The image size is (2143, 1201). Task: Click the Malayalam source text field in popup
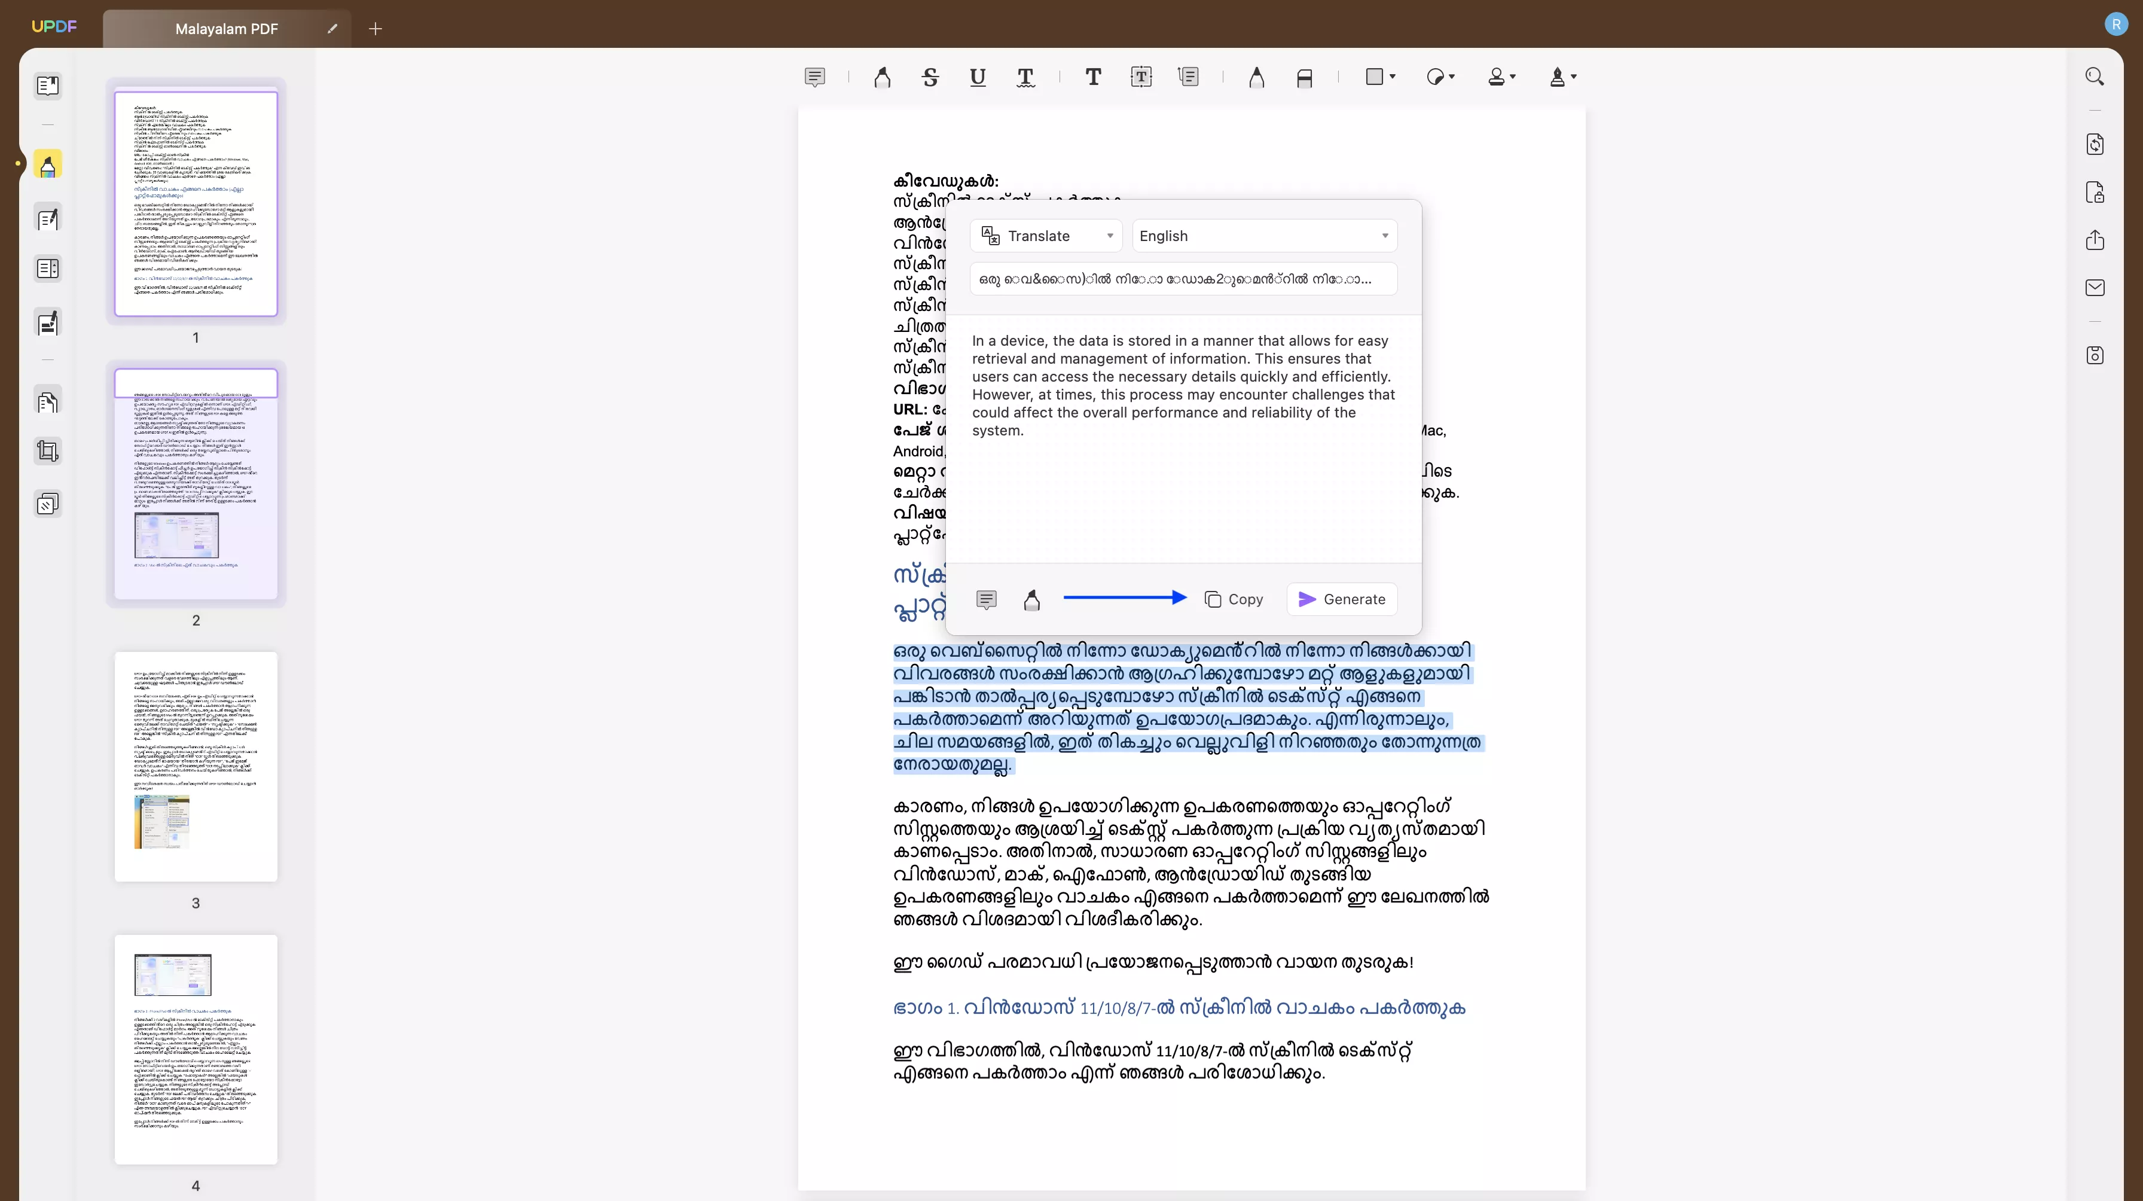pyautogui.click(x=1183, y=279)
